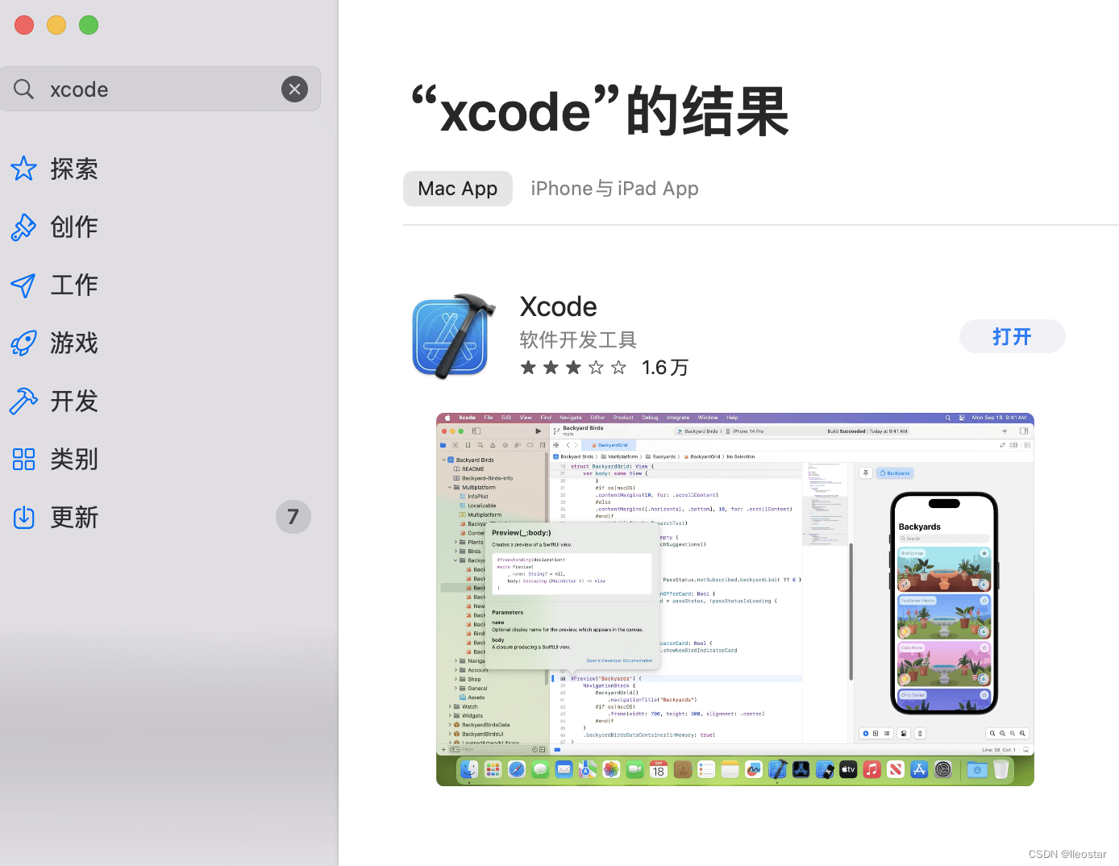The height and width of the screenshot is (866, 1119).
Task: Go to 创作 with the paintbrush icon
Action: click(23, 227)
